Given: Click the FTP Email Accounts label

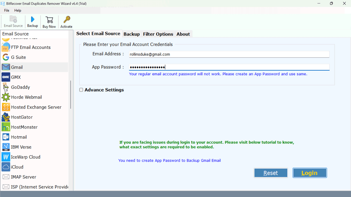Looking at the screenshot, I should [x=31, y=47].
